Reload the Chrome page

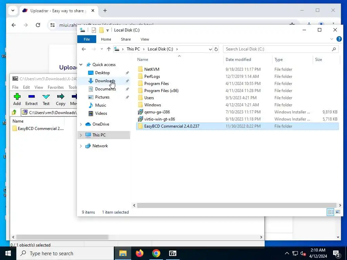point(38,25)
